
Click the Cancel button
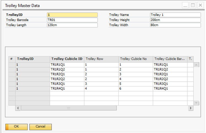pos(40,126)
